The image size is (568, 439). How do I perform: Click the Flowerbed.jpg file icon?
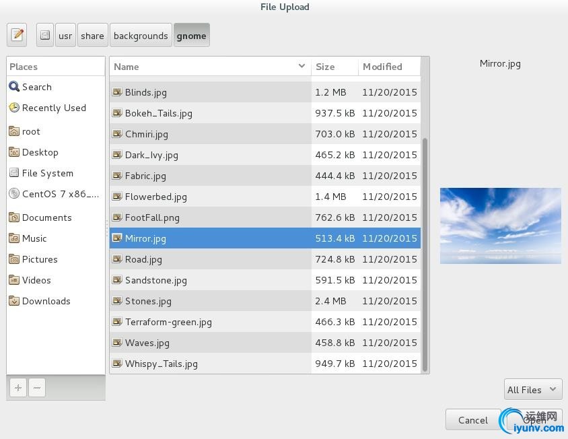(117, 197)
